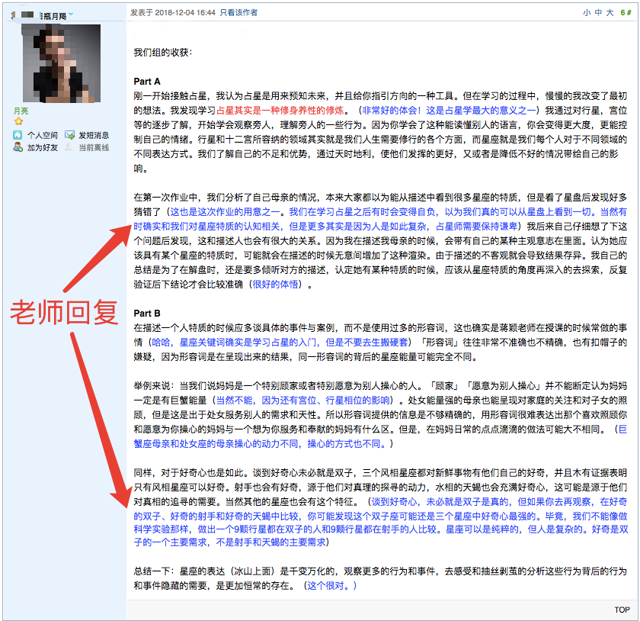This screenshot has width=640, height=621.
Task: Set font size to medium with 中
Action: point(598,13)
